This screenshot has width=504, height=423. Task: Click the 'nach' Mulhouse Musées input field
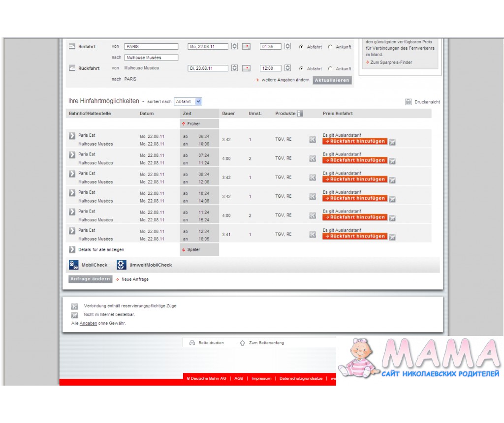pyautogui.click(x=151, y=58)
